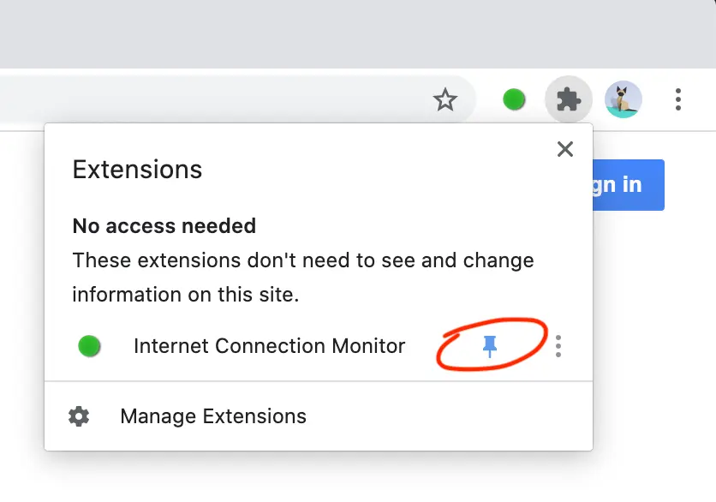Click the Manage Extensions gear icon
Image resolution: width=716 pixels, height=502 pixels.
click(78, 416)
